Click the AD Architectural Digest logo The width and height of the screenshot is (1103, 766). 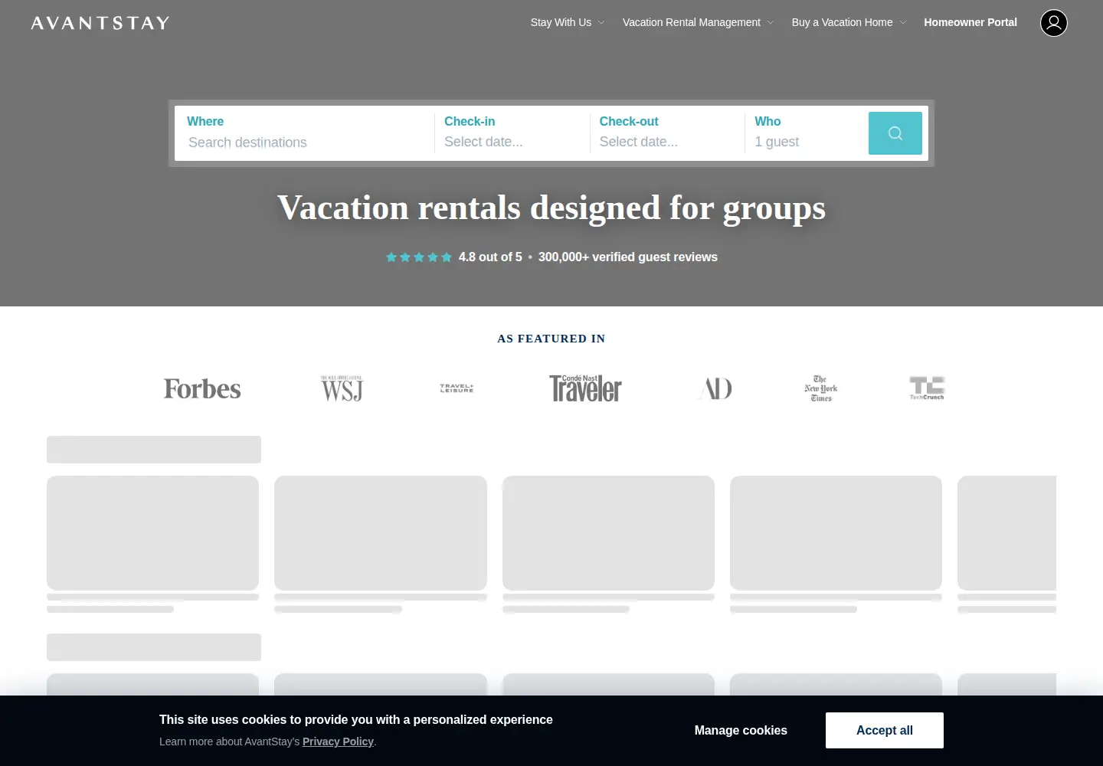(x=715, y=388)
